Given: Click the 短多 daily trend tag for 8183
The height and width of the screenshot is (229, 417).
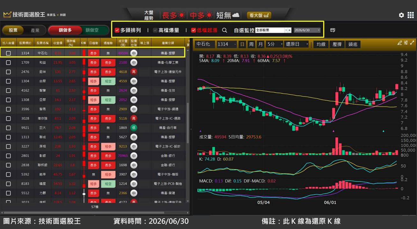Looking at the screenshot, I should tap(93, 184).
